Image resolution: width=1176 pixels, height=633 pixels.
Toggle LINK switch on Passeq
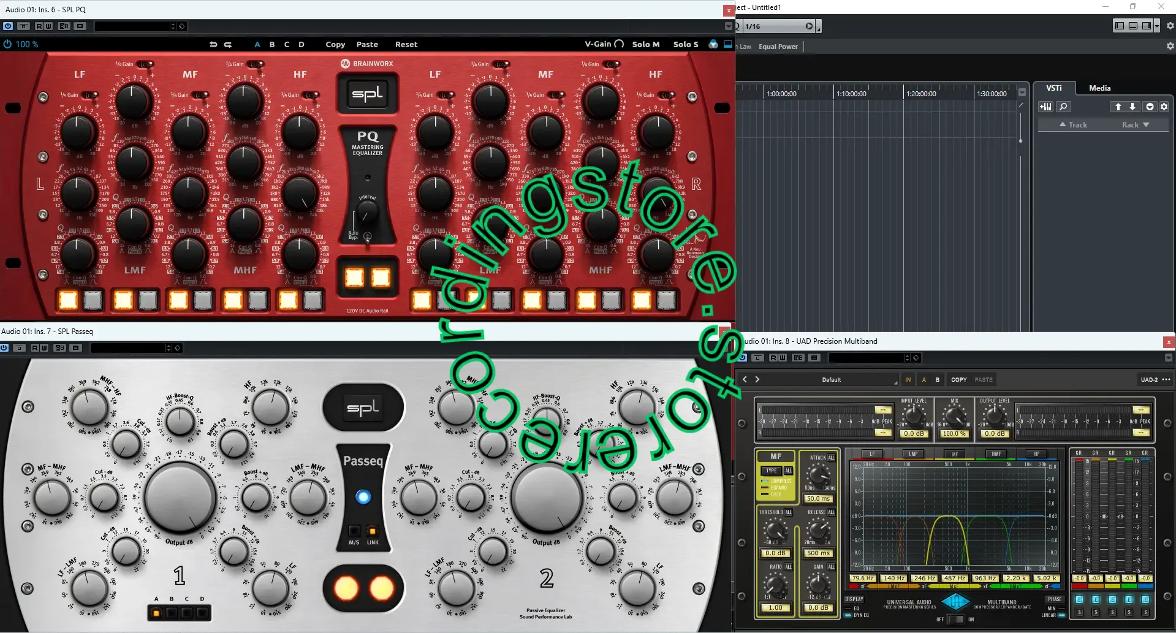click(373, 531)
